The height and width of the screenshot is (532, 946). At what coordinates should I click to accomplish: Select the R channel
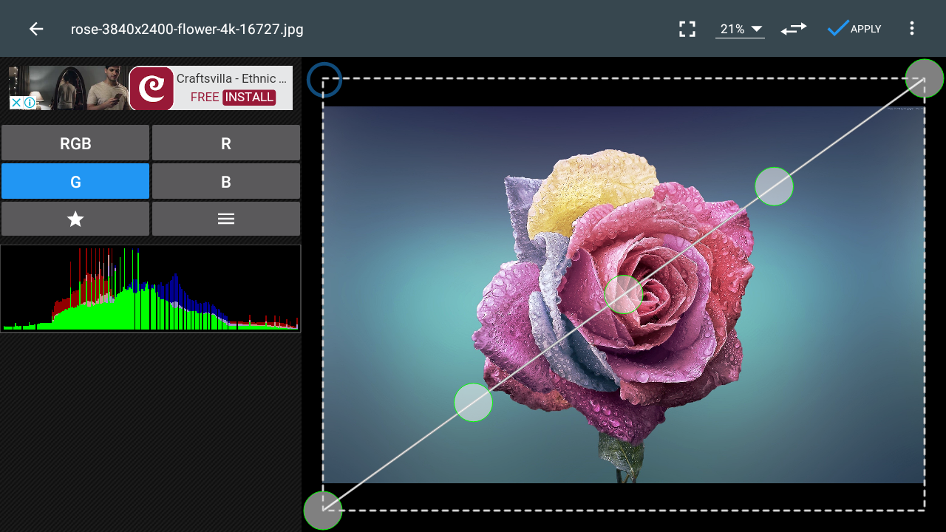coord(226,143)
